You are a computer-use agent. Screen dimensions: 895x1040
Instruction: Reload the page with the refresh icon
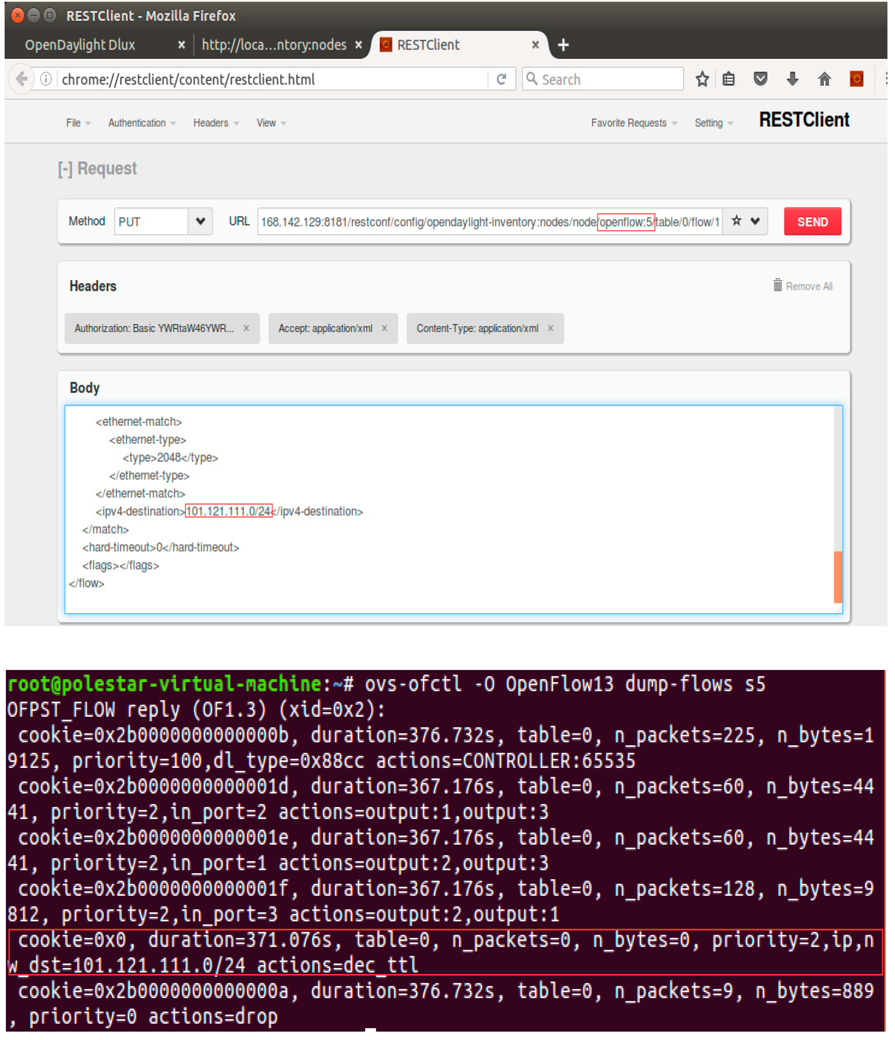point(501,79)
